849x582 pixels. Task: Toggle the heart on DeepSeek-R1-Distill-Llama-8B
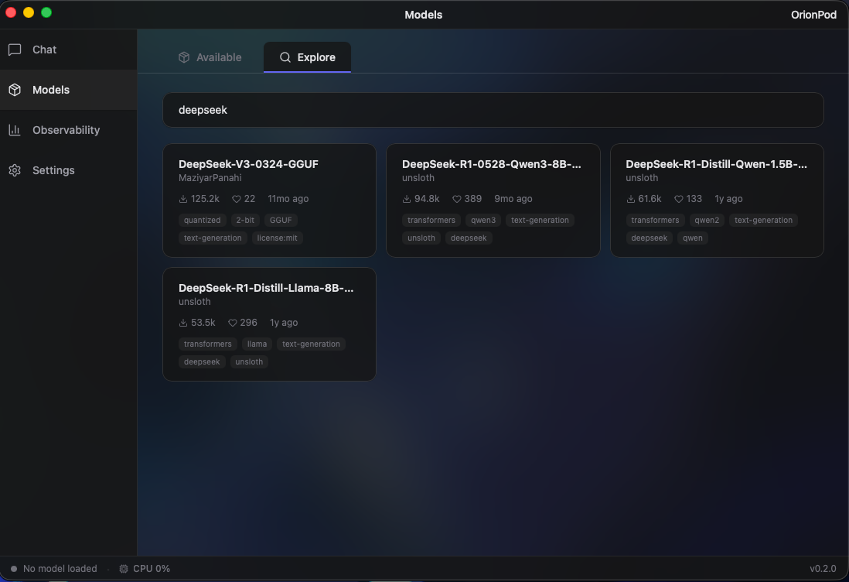(x=233, y=322)
